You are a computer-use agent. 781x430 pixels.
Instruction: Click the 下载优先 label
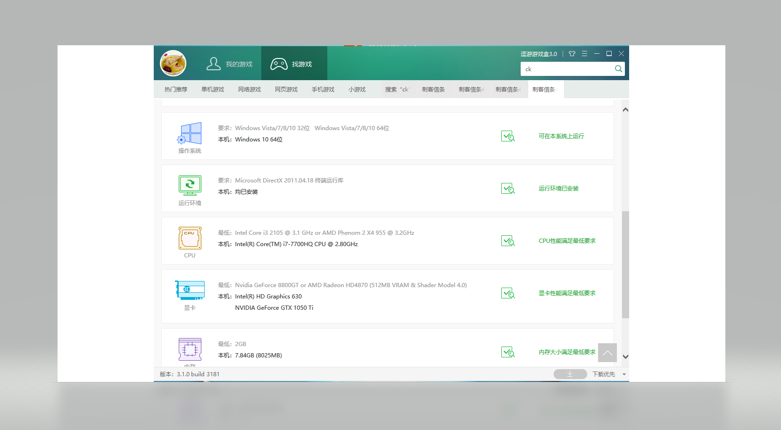point(604,374)
